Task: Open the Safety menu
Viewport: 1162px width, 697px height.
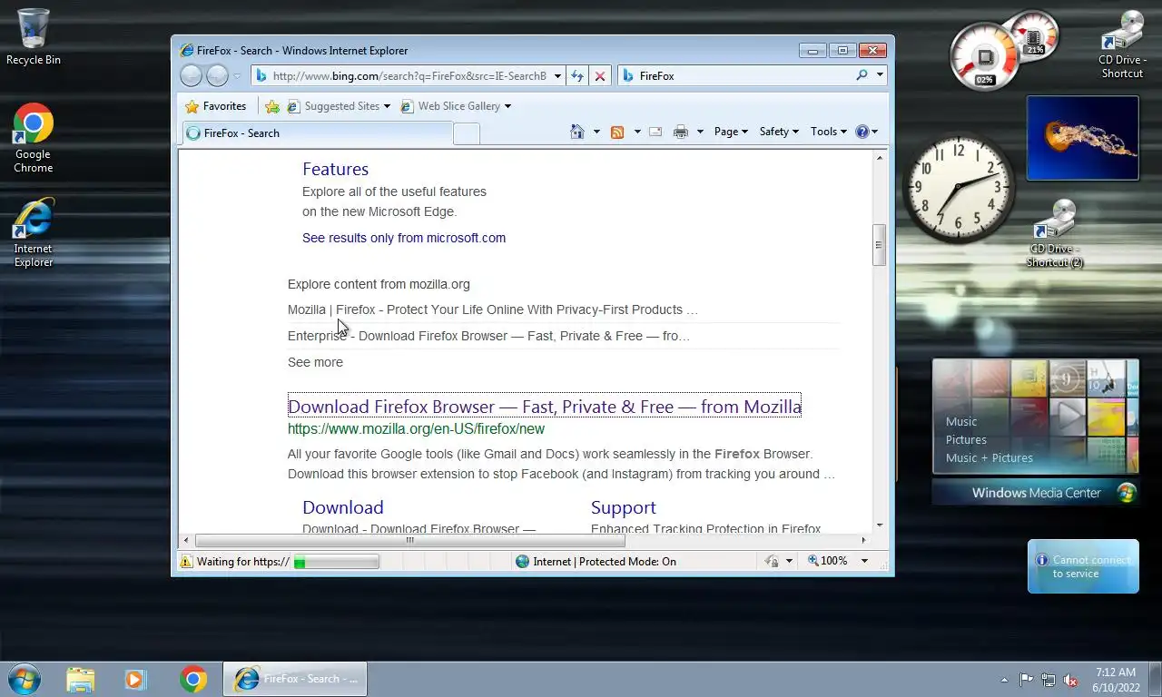Action: pos(779,132)
